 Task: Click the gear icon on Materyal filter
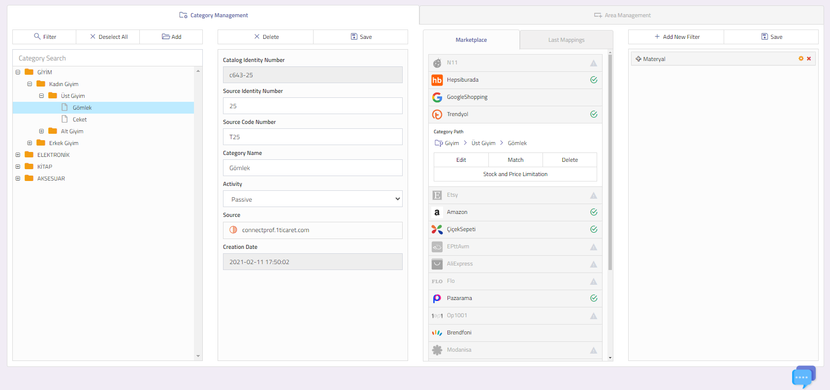[x=801, y=59]
